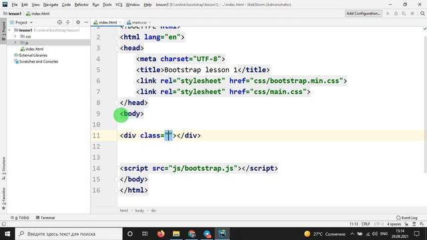Click the 11:13 cursor position in status bar

(354, 224)
